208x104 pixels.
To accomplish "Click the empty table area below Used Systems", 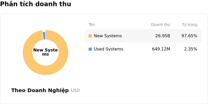I will (x=143, y=75).
